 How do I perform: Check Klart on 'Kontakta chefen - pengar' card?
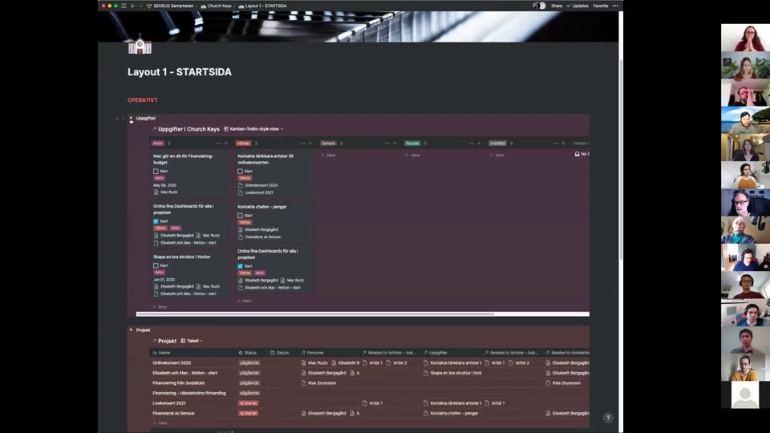(x=240, y=216)
